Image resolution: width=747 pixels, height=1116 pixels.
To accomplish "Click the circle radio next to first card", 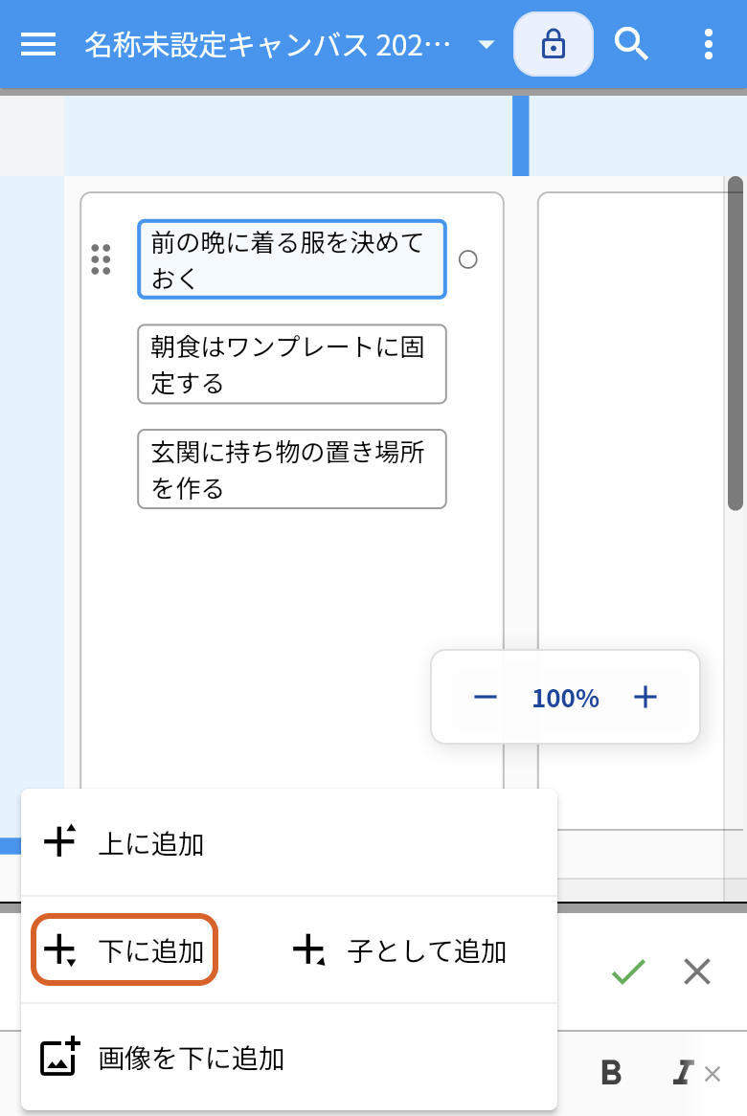I will point(468,259).
